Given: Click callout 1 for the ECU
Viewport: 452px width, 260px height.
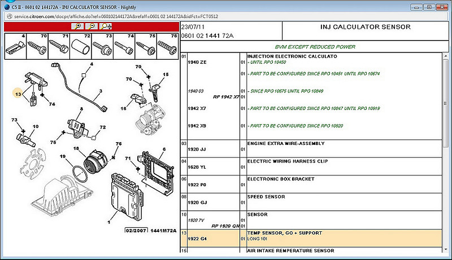Looking at the screenshot, I should (108, 222).
